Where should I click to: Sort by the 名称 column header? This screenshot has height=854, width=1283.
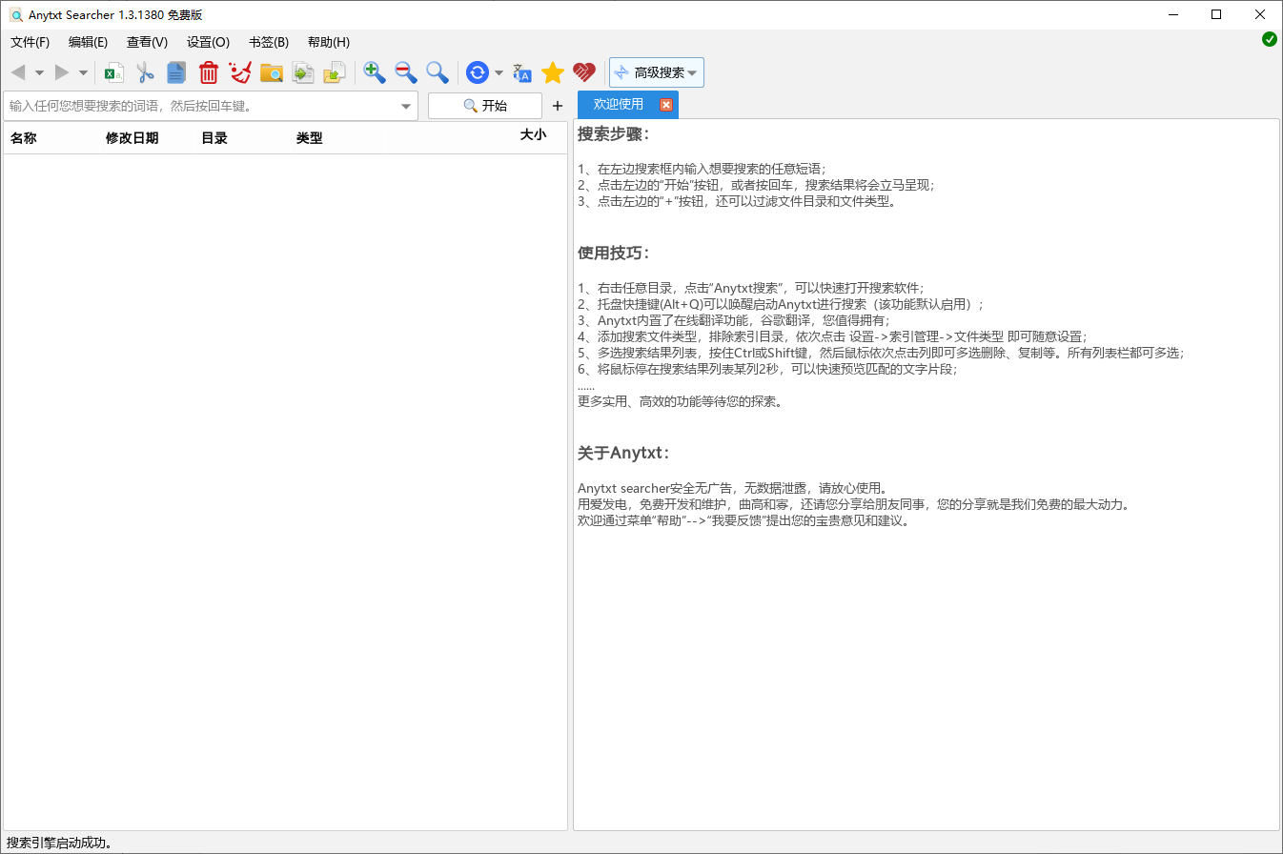(24, 138)
